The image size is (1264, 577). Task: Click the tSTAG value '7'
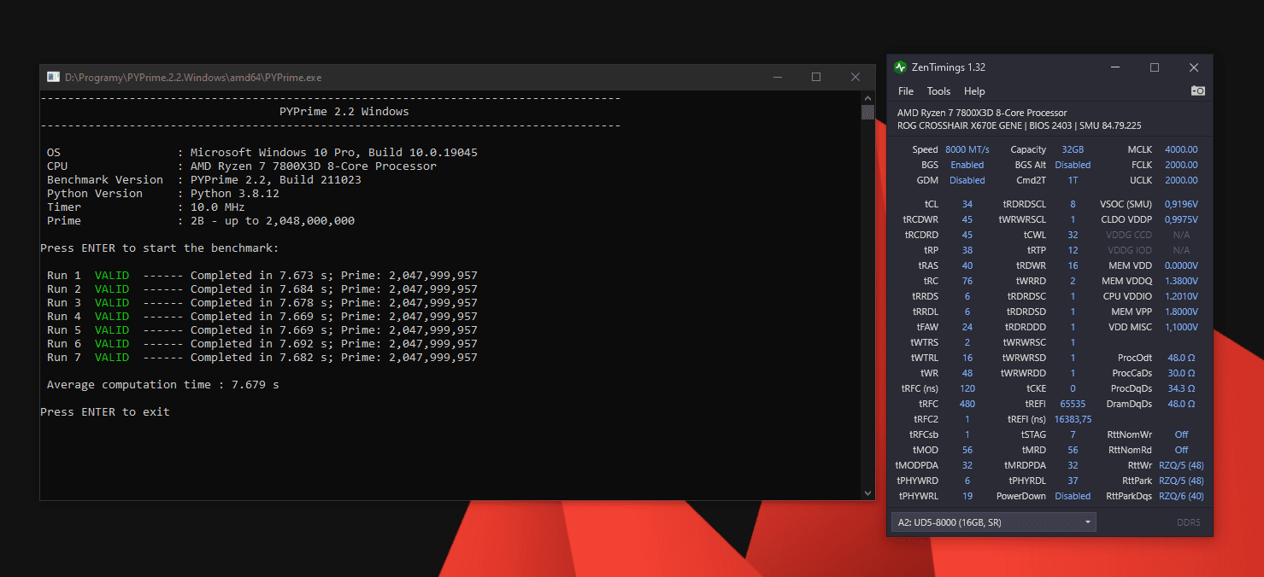[x=1073, y=434]
